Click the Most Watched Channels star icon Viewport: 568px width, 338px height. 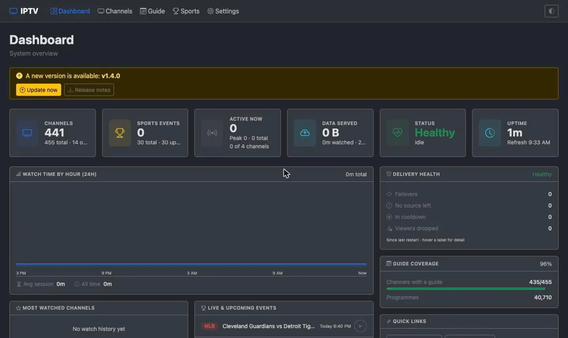19,308
